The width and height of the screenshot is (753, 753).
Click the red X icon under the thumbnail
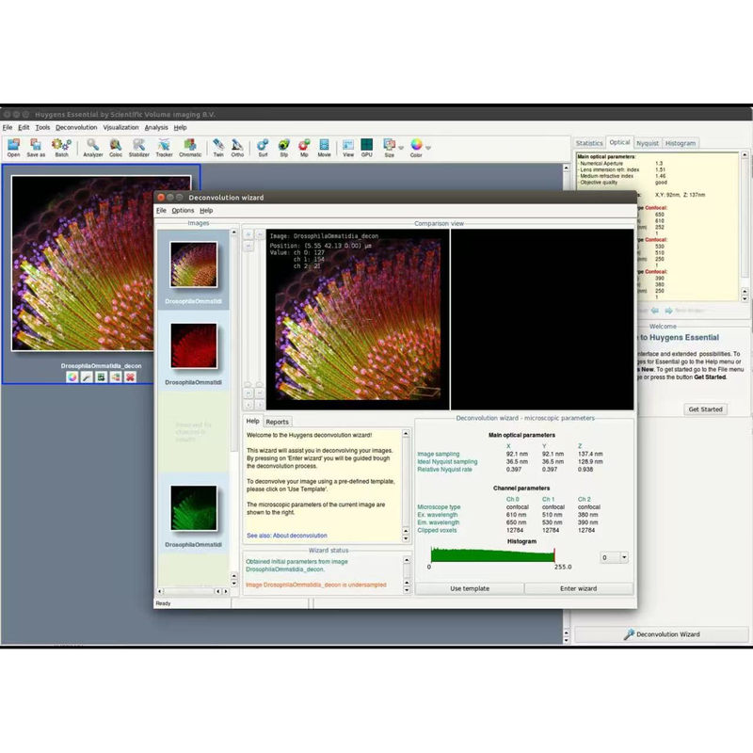click(x=130, y=377)
